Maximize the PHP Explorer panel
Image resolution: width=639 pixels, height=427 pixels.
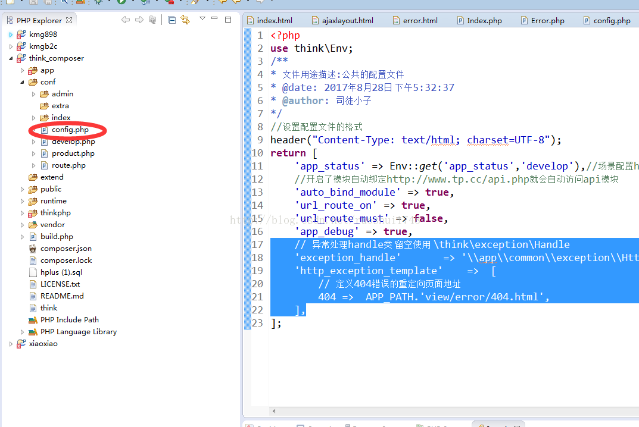pyautogui.click(x=228, y=19)
